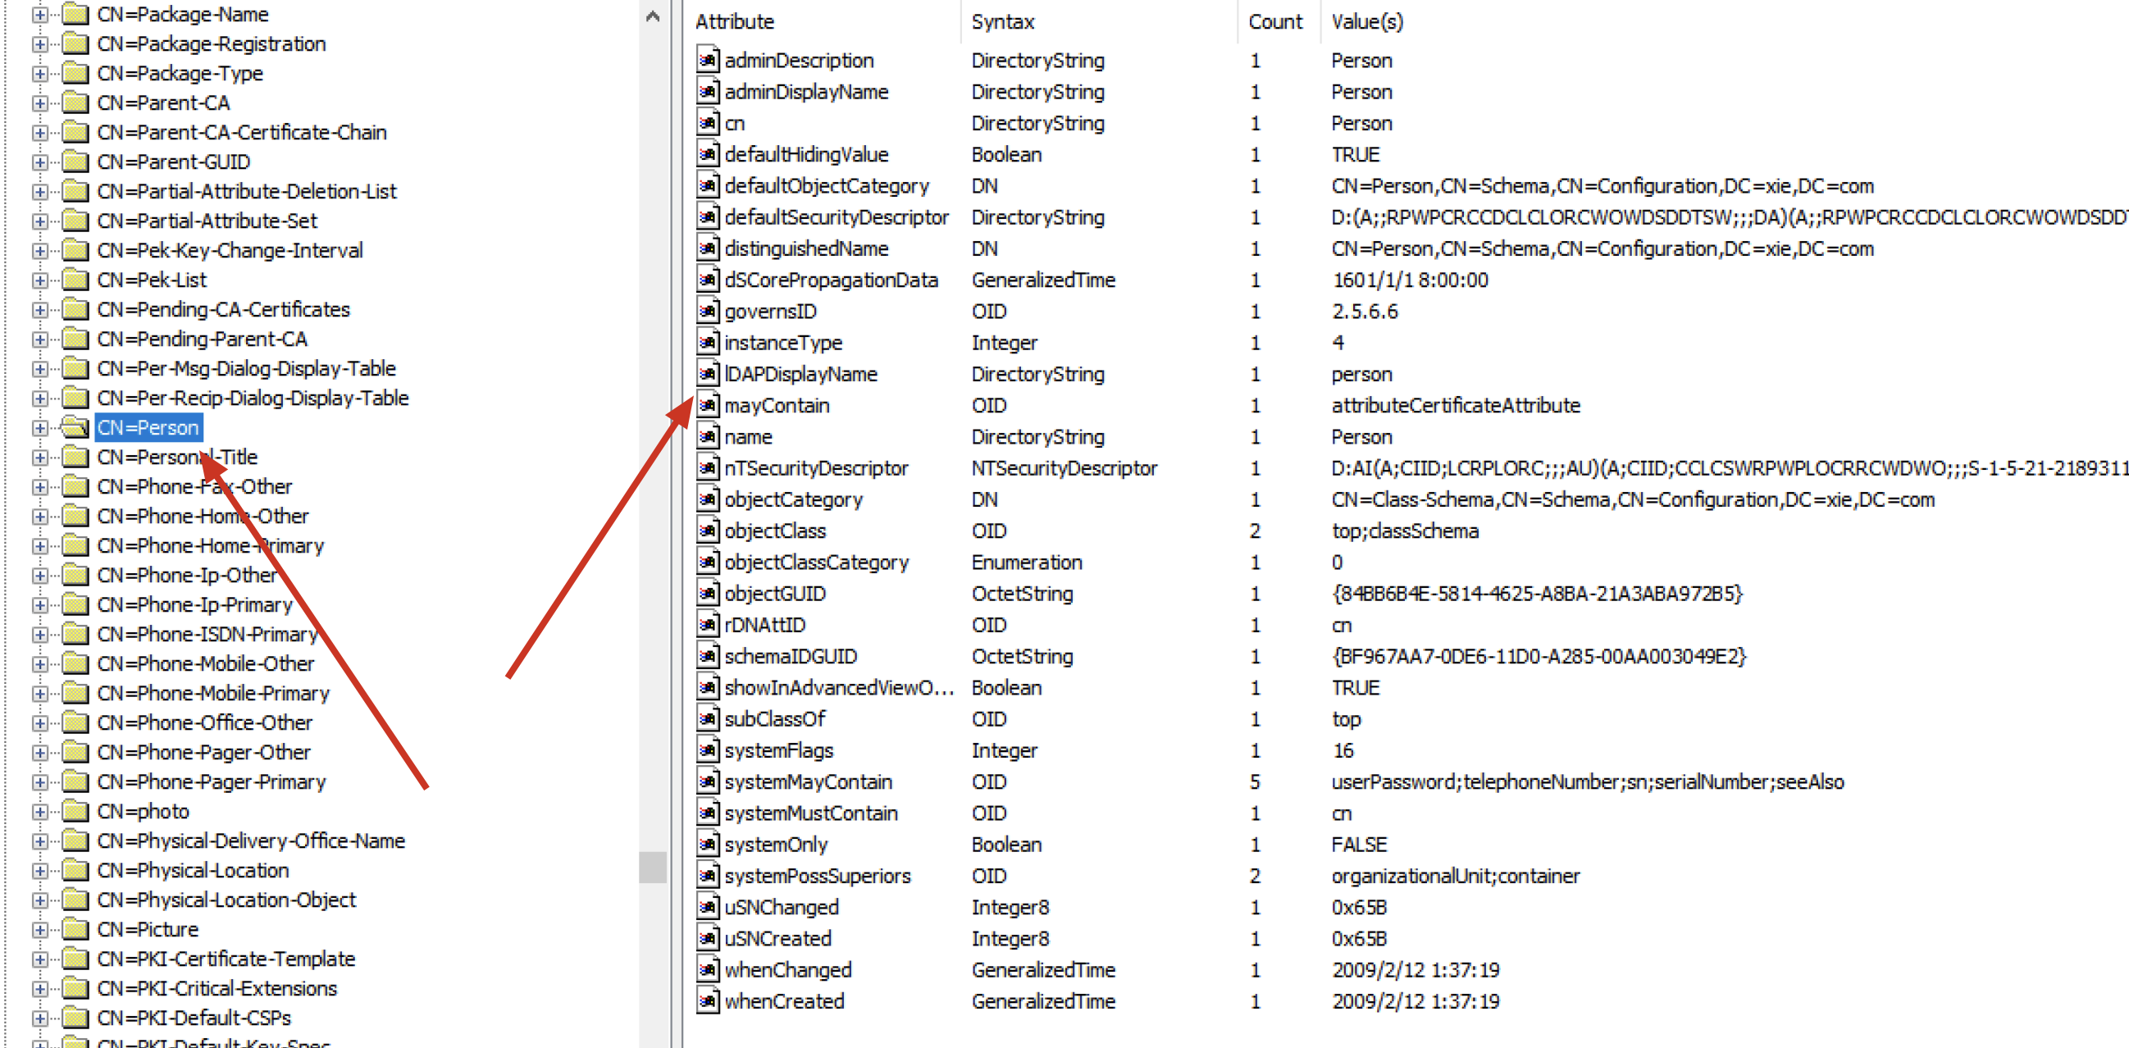Select the governsID attribute icon
The width and height of the screenshot is (2129, 1048).
coord(709,312)
